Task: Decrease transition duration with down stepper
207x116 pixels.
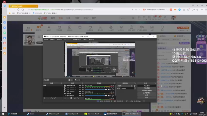Action: (x=135, y=89)
